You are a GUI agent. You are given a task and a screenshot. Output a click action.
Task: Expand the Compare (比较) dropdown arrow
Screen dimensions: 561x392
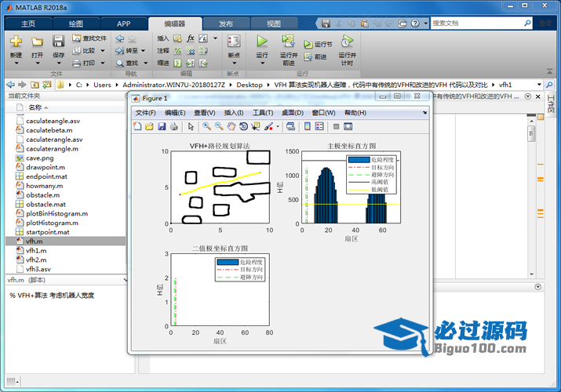[x=102, y=51]
